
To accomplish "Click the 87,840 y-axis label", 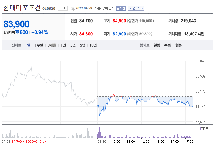I will click(x=201, y=61).
